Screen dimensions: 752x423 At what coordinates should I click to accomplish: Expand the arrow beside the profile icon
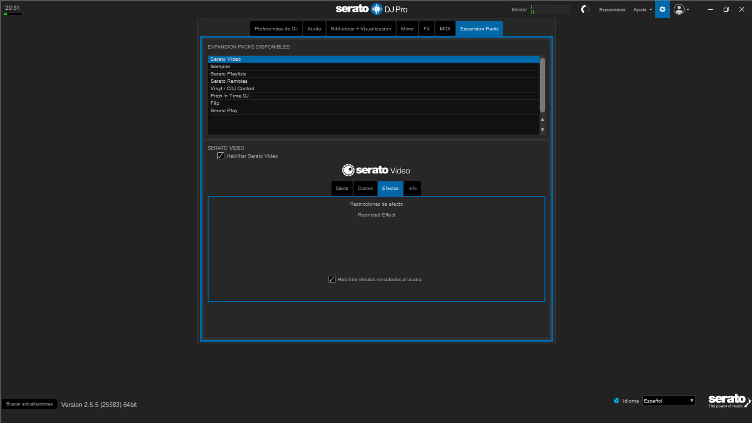click(688, 9)
